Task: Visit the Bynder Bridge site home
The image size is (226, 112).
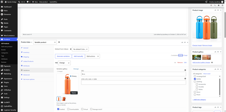Action: (x=11, y=2)
